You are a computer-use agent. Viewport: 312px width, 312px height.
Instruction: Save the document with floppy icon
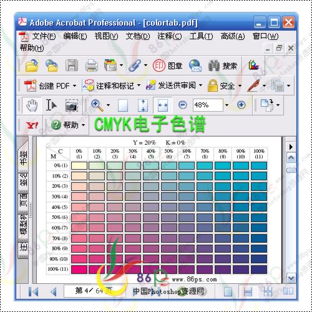tap(72, 66)
